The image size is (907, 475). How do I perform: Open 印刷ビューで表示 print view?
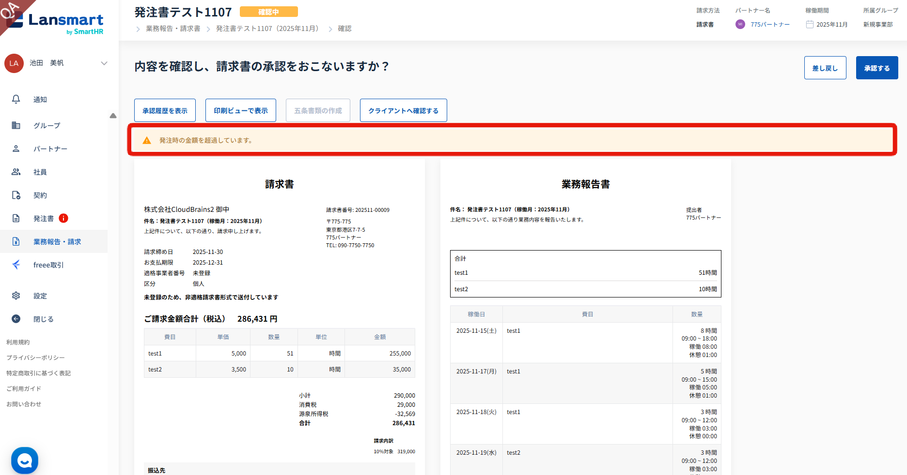pyautogui.click(x=240, y=110)
